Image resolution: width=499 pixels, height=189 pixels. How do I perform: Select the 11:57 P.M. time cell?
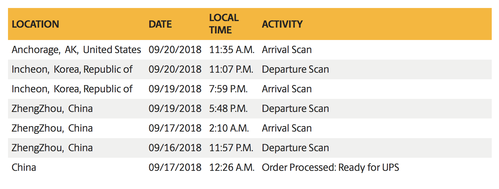(231, 148)
